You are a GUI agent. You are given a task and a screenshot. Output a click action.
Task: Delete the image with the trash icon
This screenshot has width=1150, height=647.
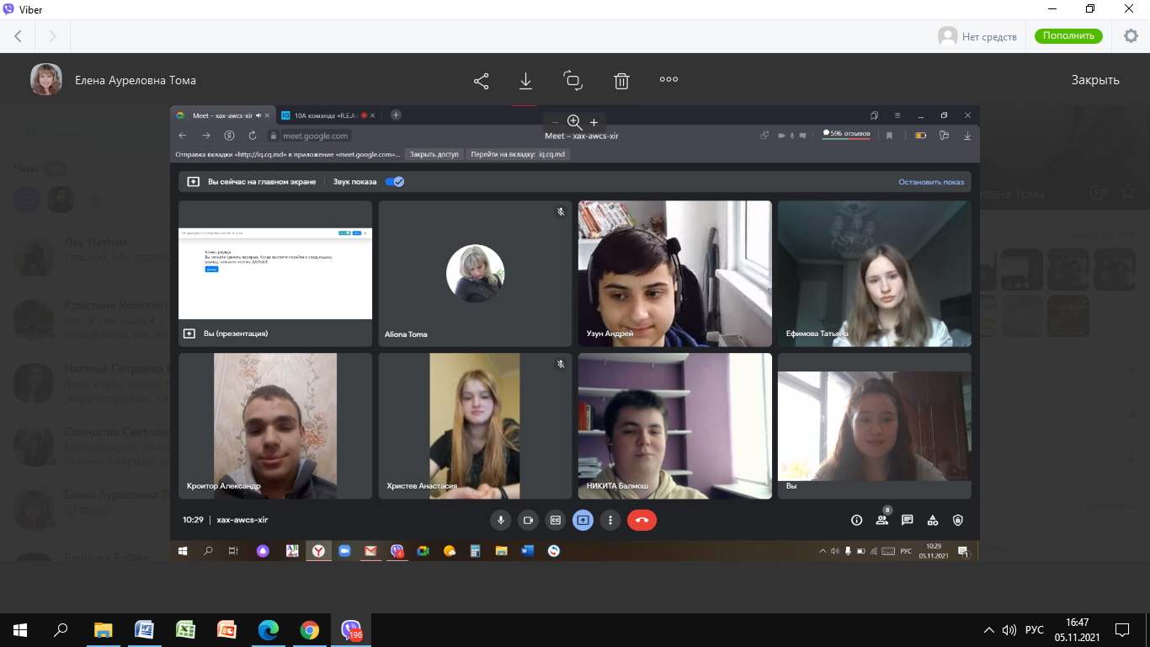[621, 81]
